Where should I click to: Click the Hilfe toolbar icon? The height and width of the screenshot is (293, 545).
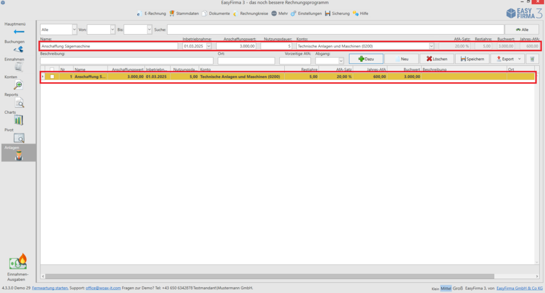[356, 13]
